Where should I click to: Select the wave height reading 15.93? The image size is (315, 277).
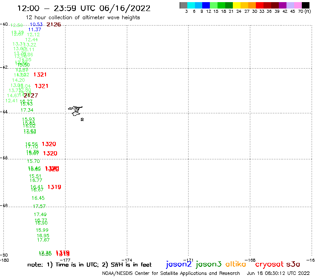[x=29, y=119]
